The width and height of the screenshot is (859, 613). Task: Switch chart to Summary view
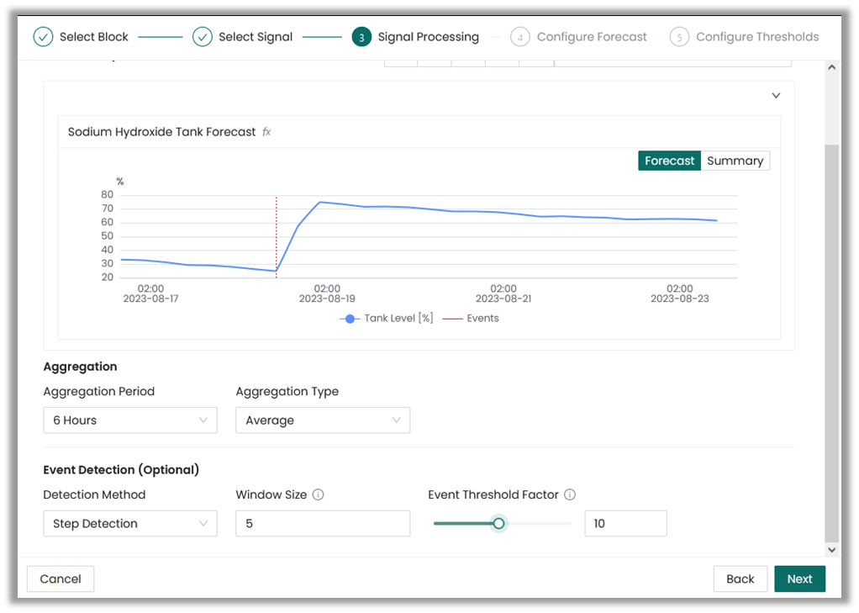[x=735, y=161]
